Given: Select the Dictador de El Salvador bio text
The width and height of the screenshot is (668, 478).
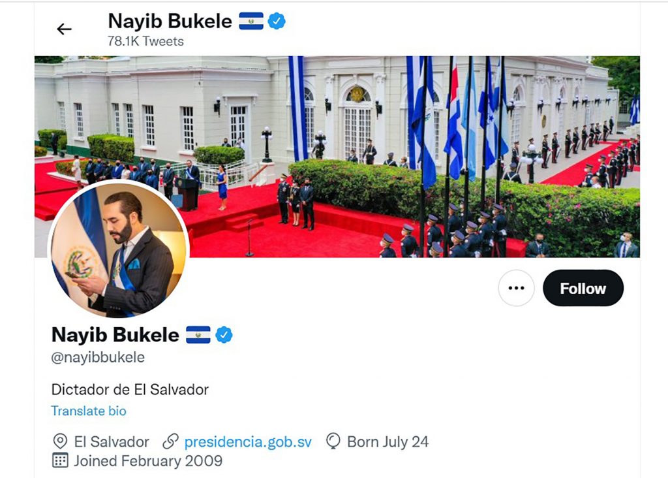Looking at the screenshot, I should (x=130, y=390).
